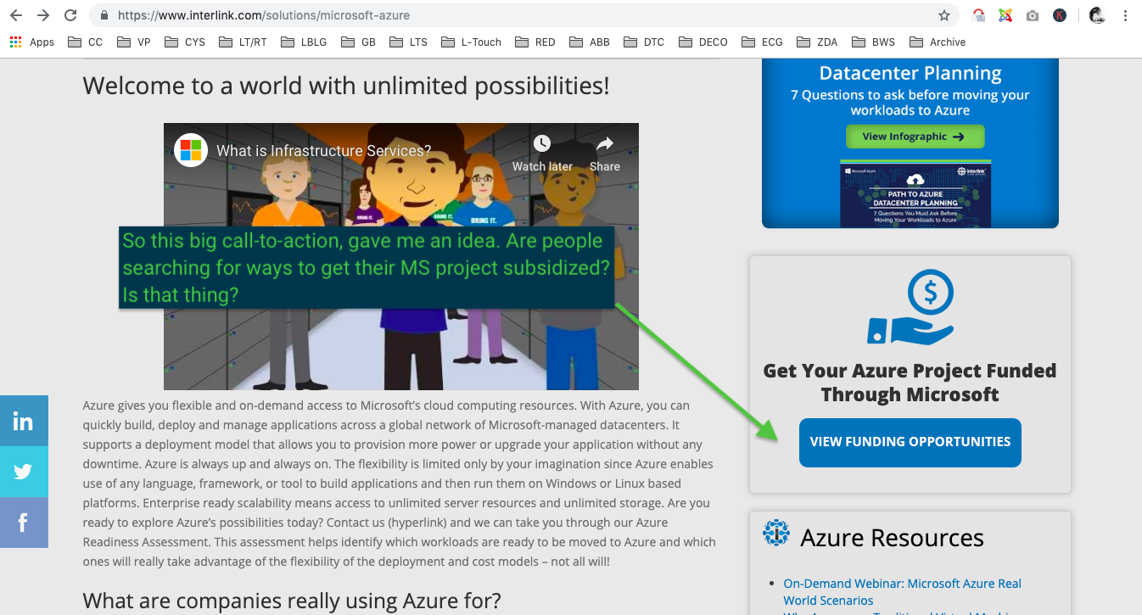The image size is (1142, 615).
Task: Open the DECO bookmark folder
Action: tap(703, 42)
